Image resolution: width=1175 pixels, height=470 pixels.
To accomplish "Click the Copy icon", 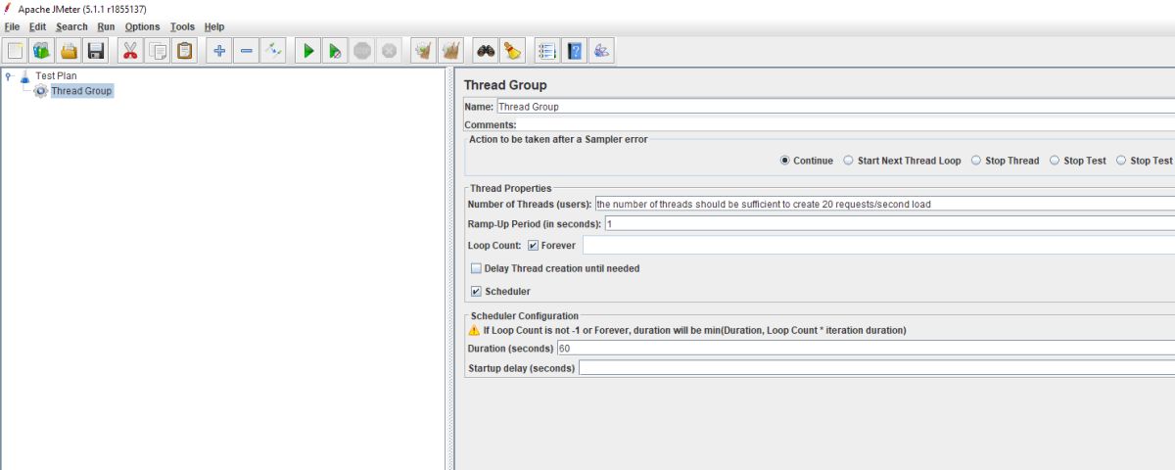I will (158, 50).
